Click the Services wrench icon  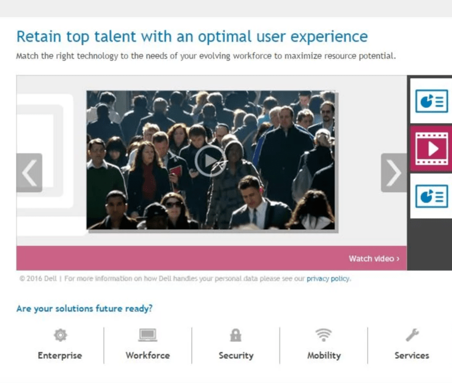tap(412, 335)
